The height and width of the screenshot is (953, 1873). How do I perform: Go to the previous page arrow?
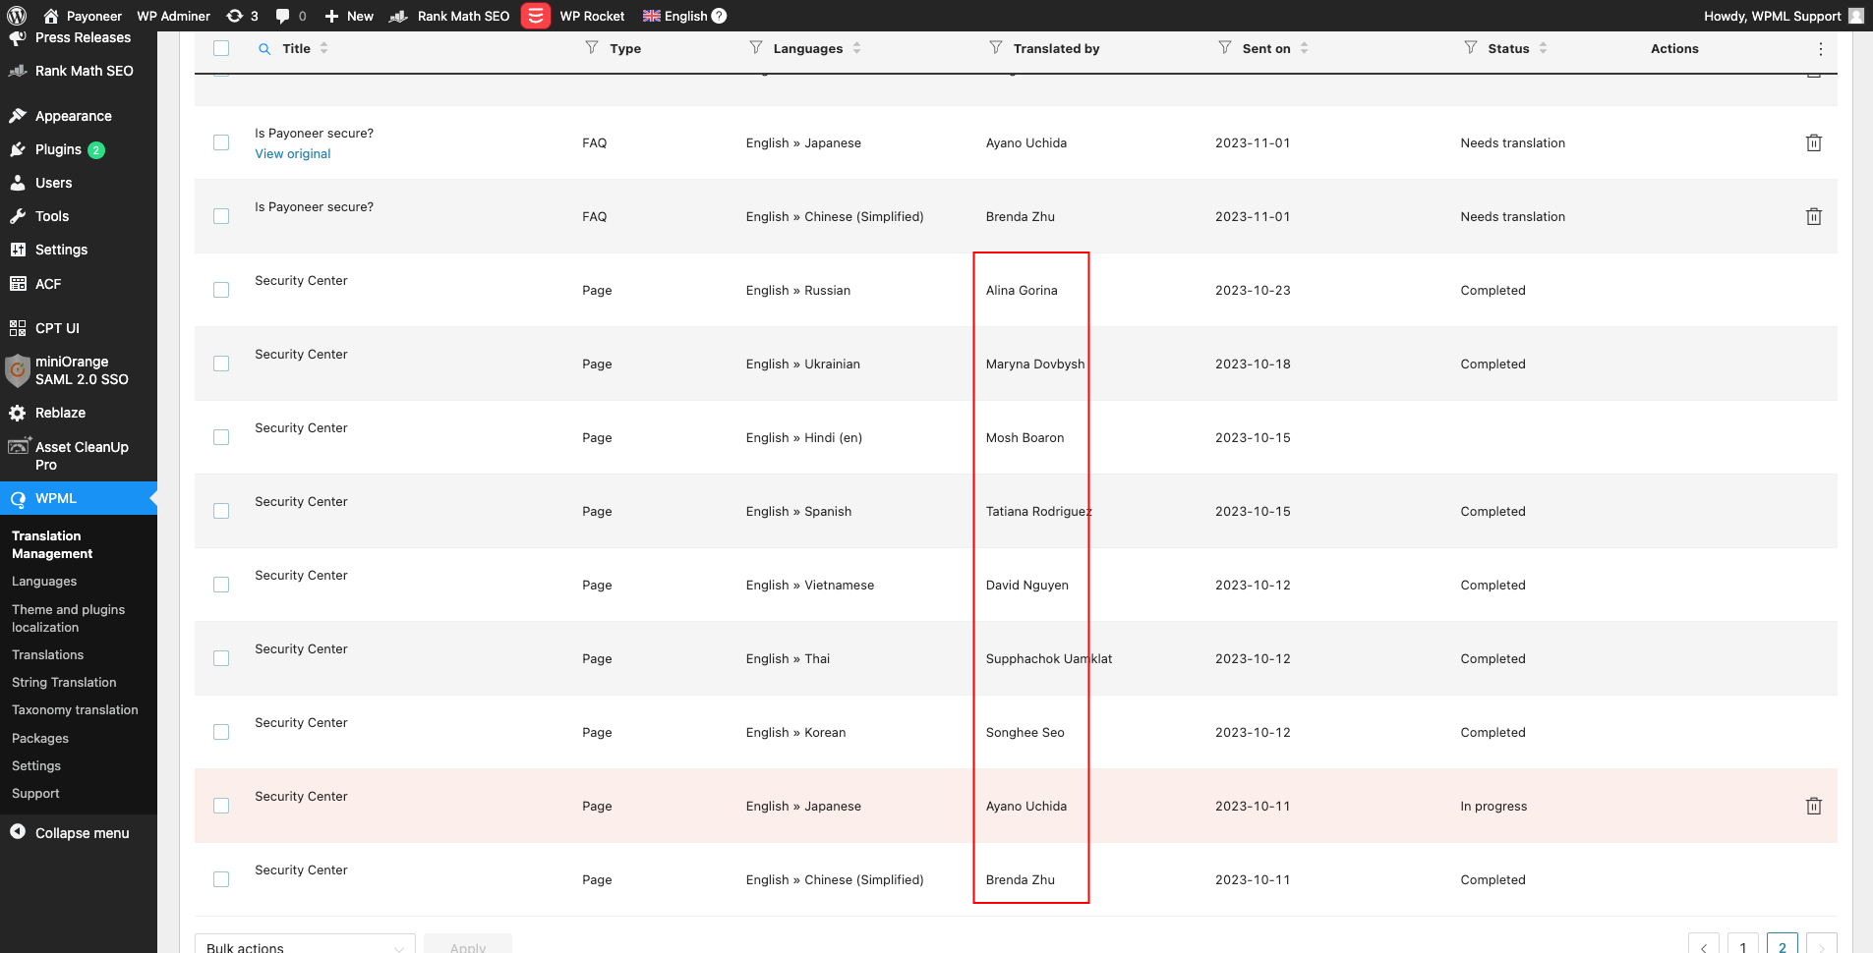click(x=1704, y=943)
